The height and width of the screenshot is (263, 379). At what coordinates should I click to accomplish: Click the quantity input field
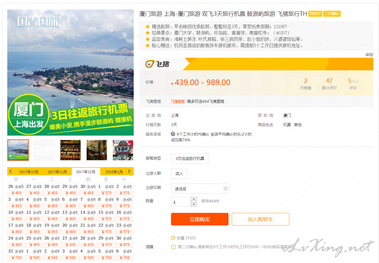coord(180,202)
